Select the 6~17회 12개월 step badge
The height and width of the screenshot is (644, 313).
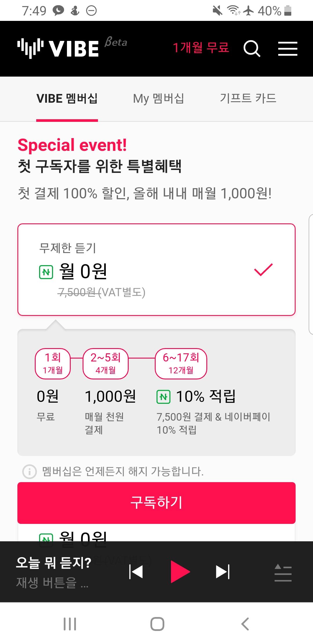coord(181,363)
